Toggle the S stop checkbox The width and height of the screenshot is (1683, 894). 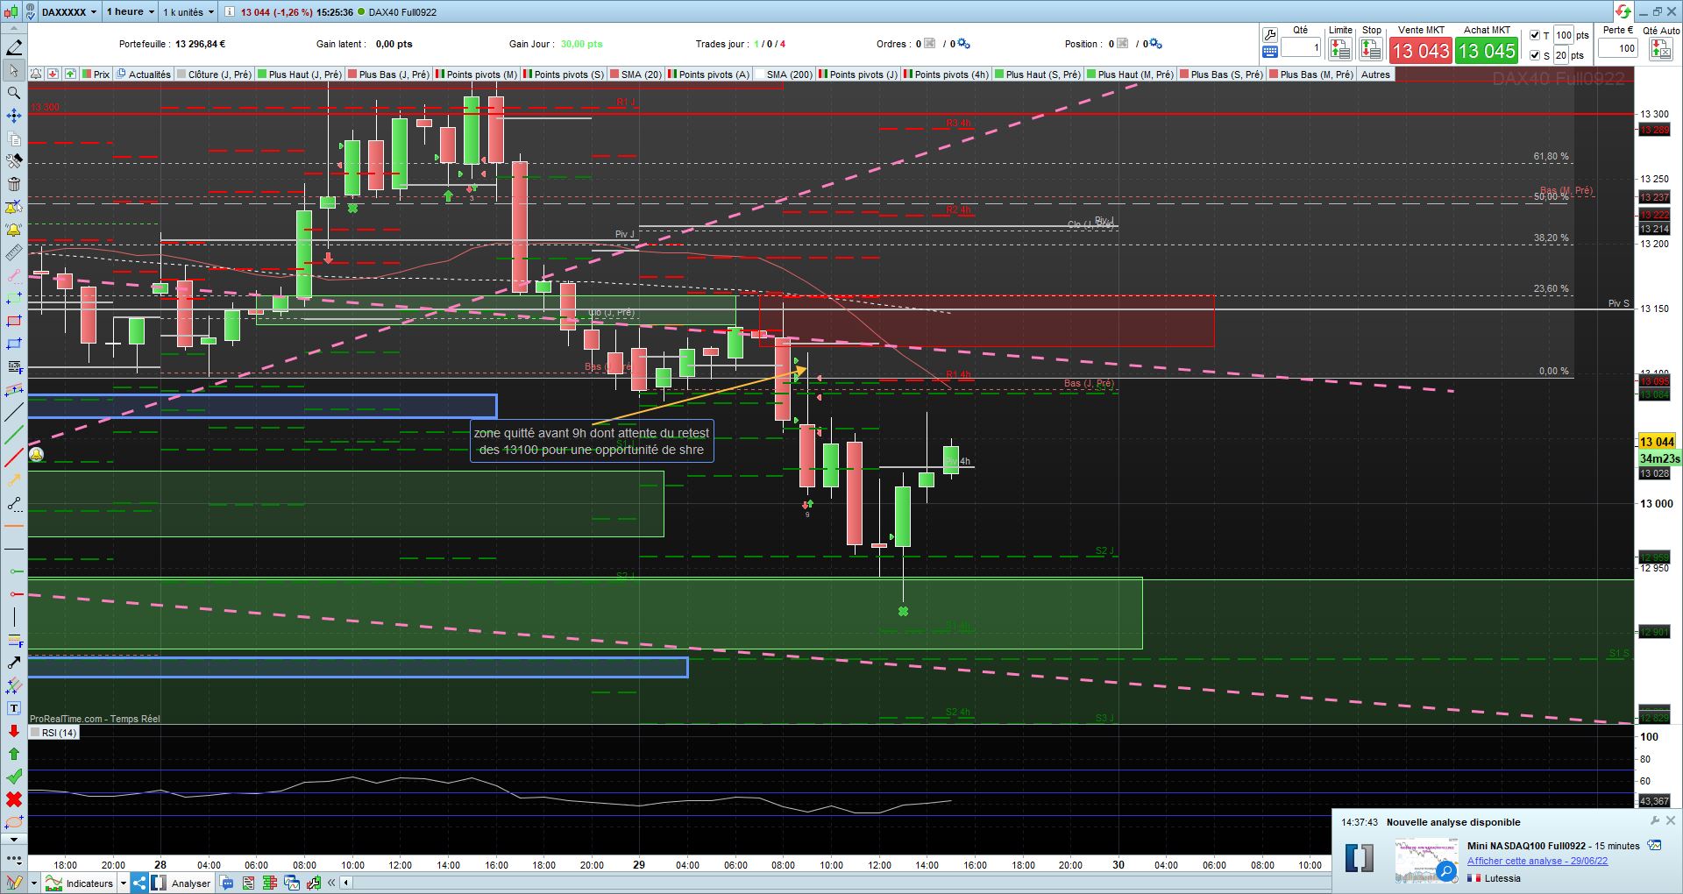[x=1535, y=55]
